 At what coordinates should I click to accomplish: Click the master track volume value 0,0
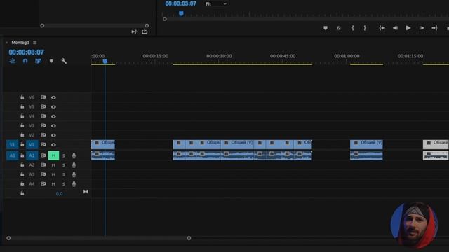(x=59, y=194)
